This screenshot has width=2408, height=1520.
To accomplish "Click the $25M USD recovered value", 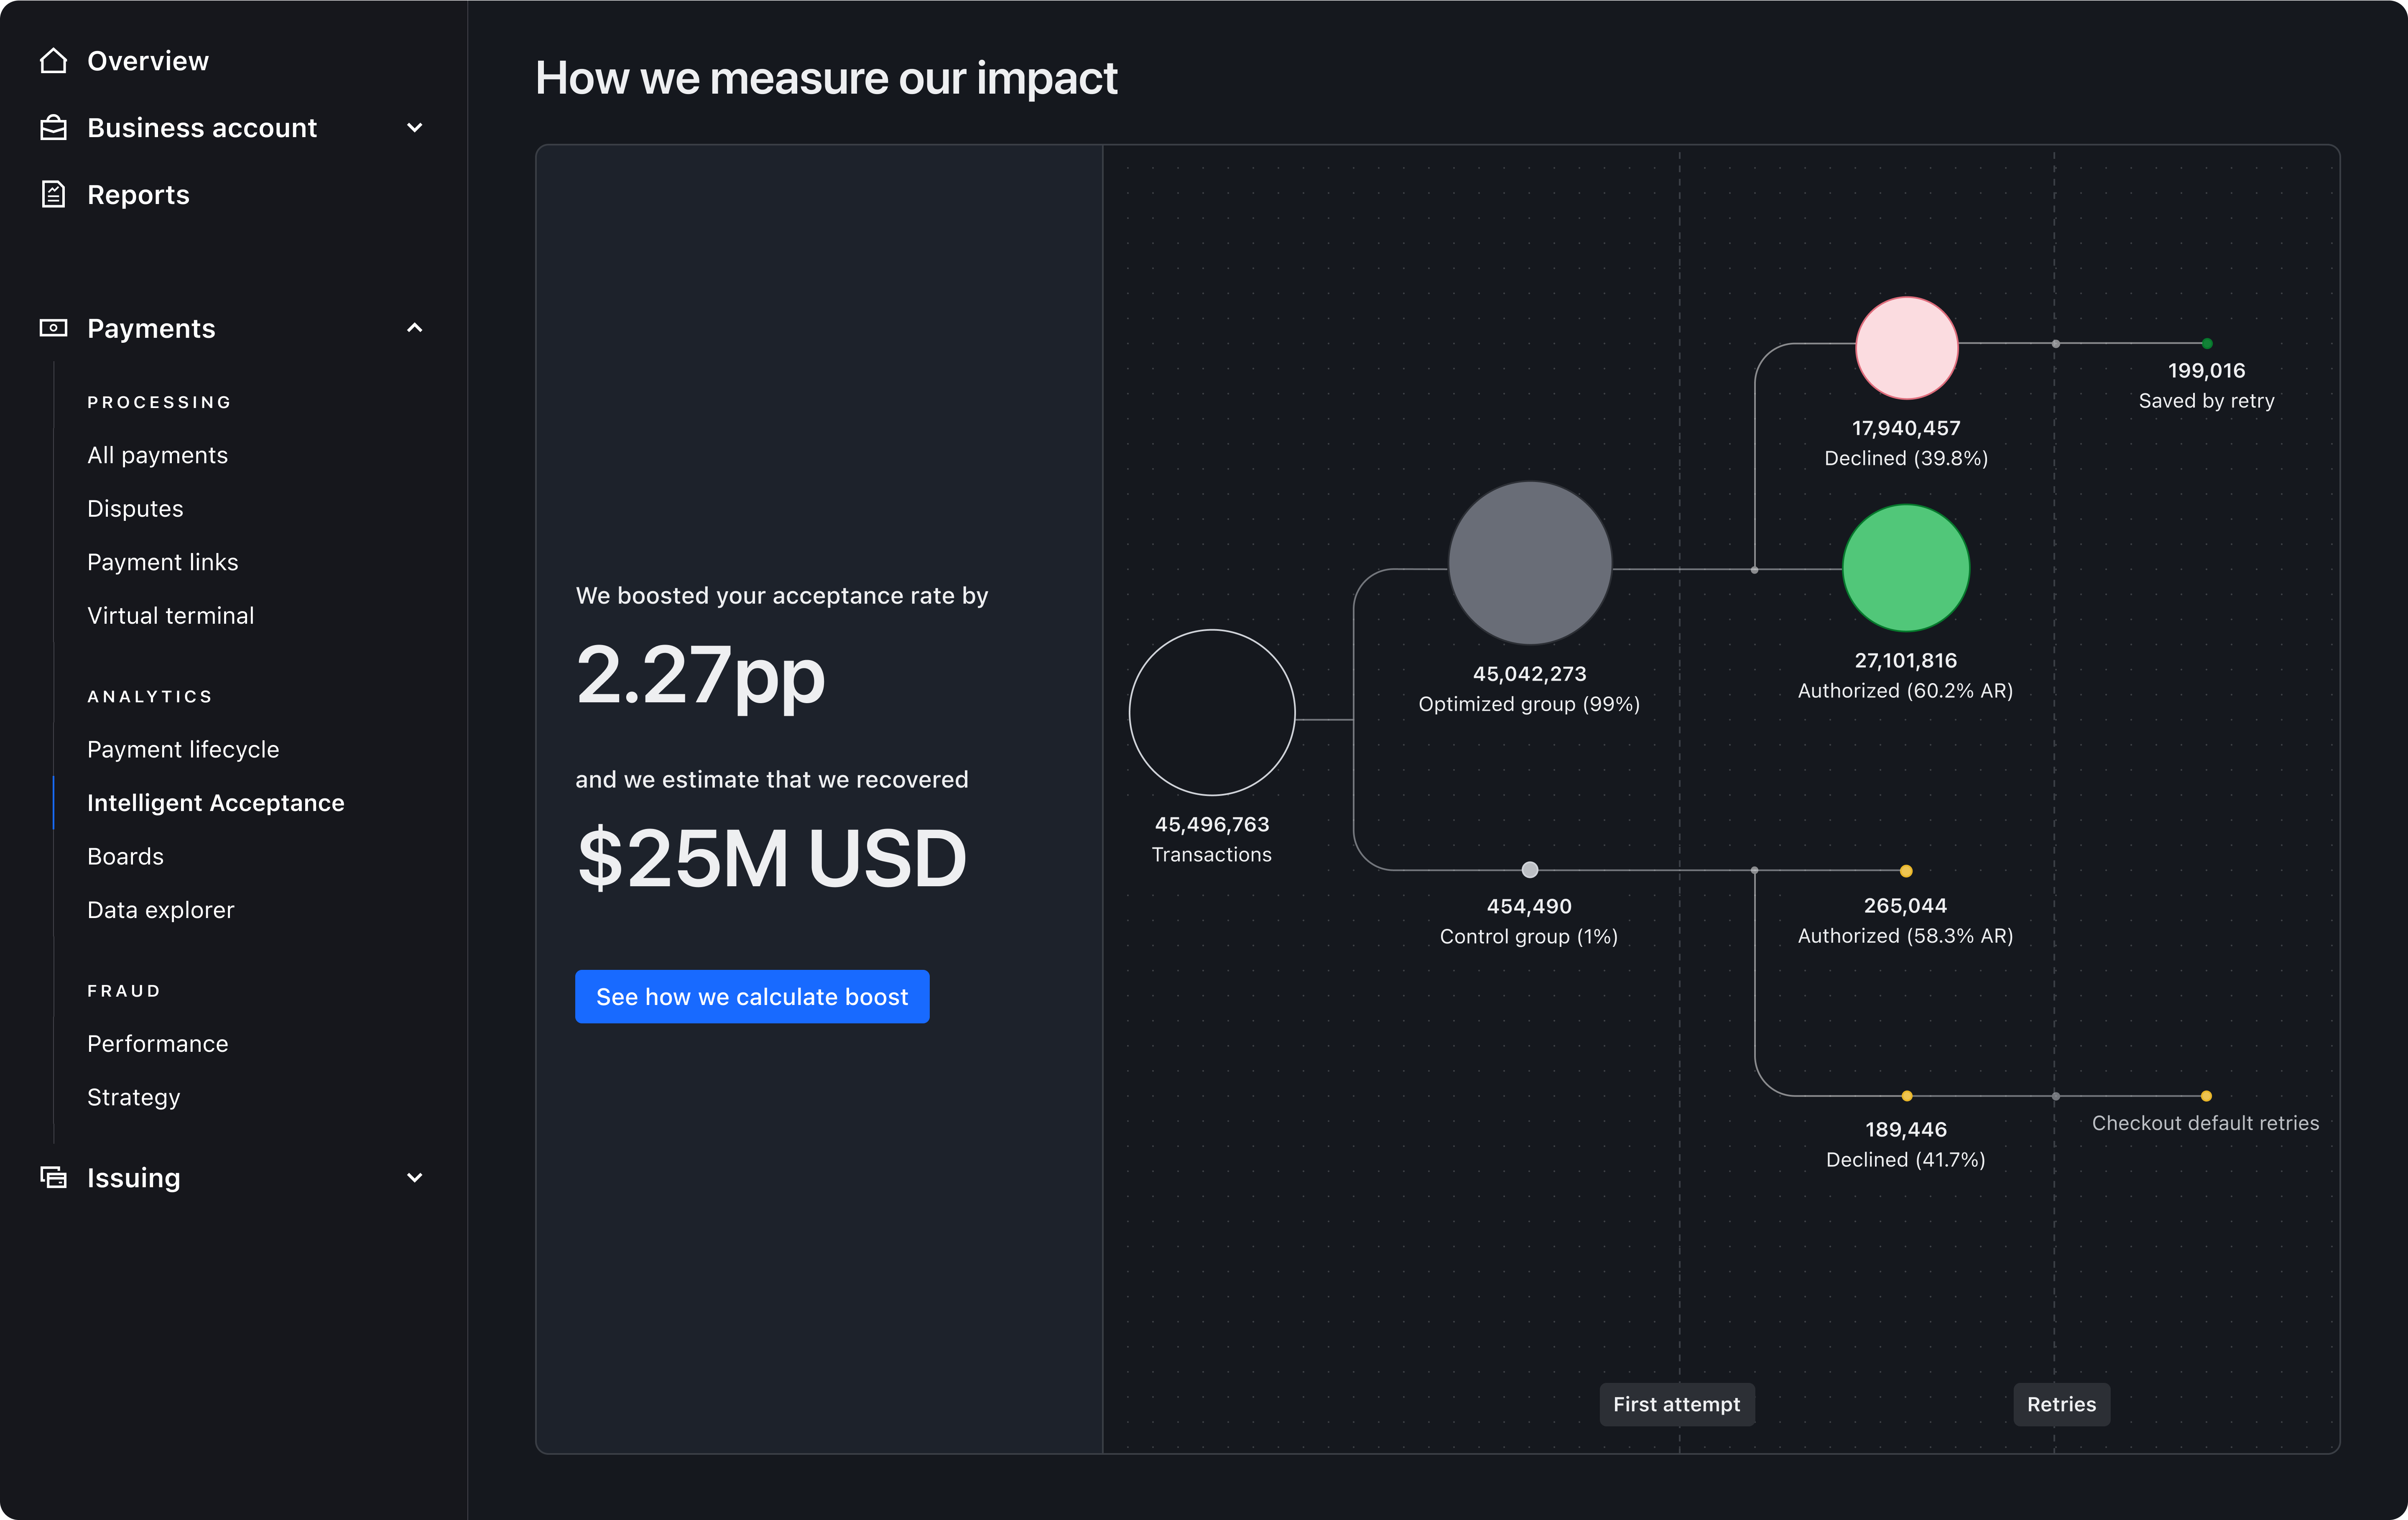I will (772, 858).
